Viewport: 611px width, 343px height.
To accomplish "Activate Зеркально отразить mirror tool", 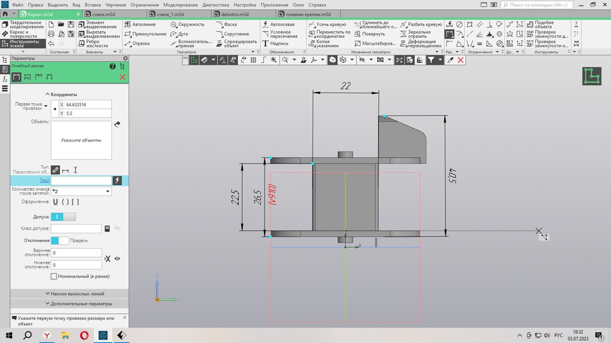I will [x=415, y=34].
